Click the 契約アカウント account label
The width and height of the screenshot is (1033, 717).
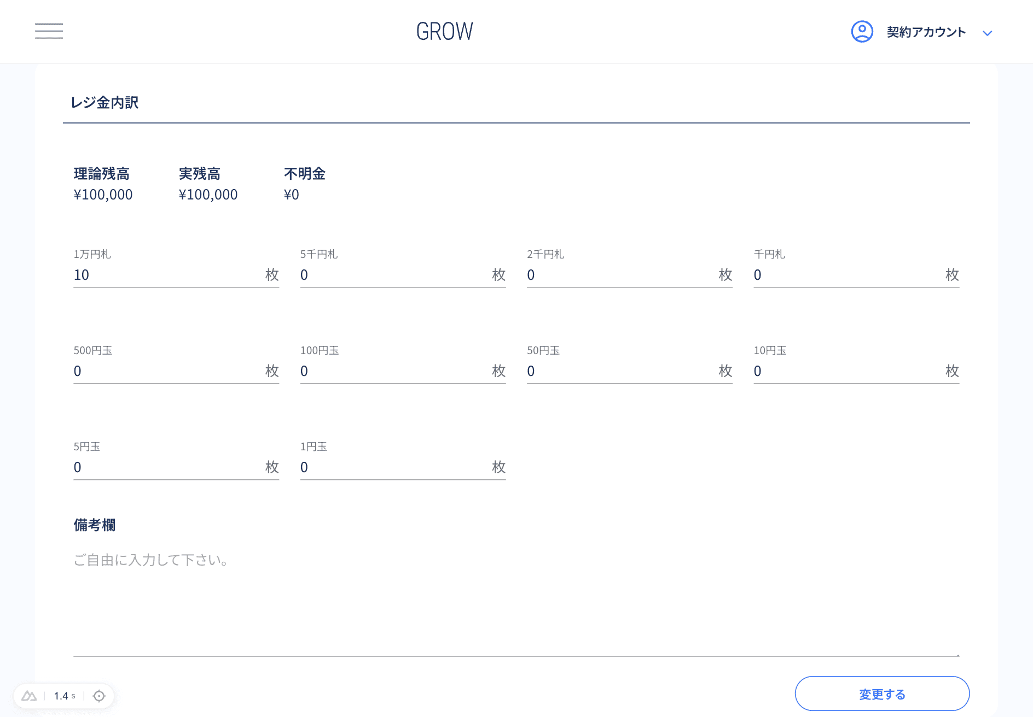[x=926, y=32]
